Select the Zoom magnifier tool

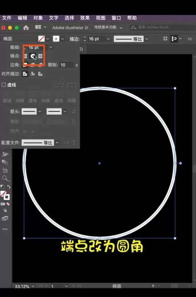tap(5, 178)
